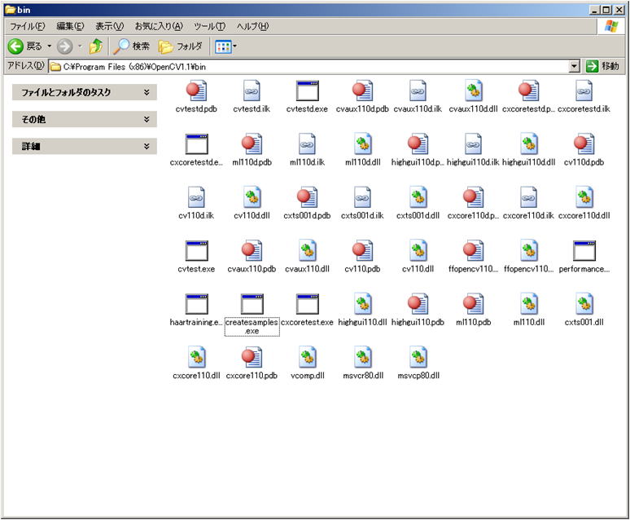Select the cxcoretestd.exe application icon
This screenshot has height=520, width=630.
click(196, 144)
